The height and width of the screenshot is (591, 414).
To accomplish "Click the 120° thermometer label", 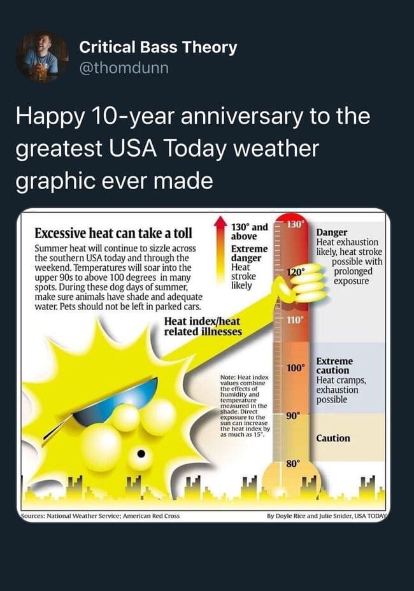I will point(295,272).
